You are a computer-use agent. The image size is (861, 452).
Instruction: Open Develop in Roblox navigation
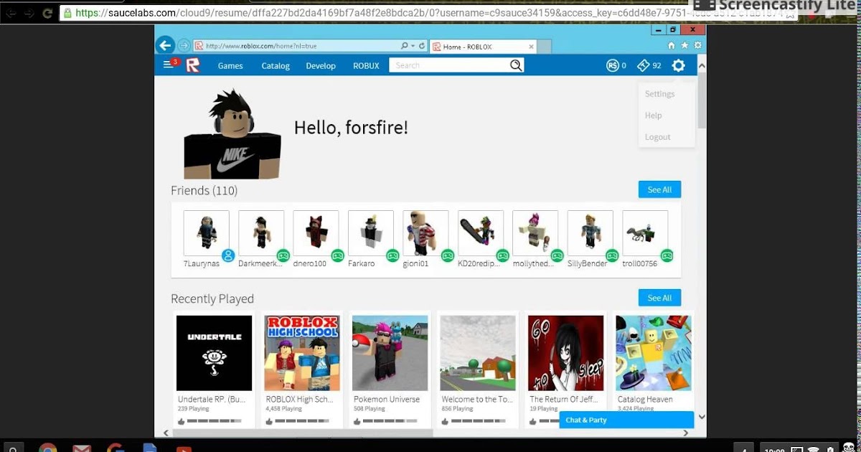pyautogui.click(x=321, y=66)
